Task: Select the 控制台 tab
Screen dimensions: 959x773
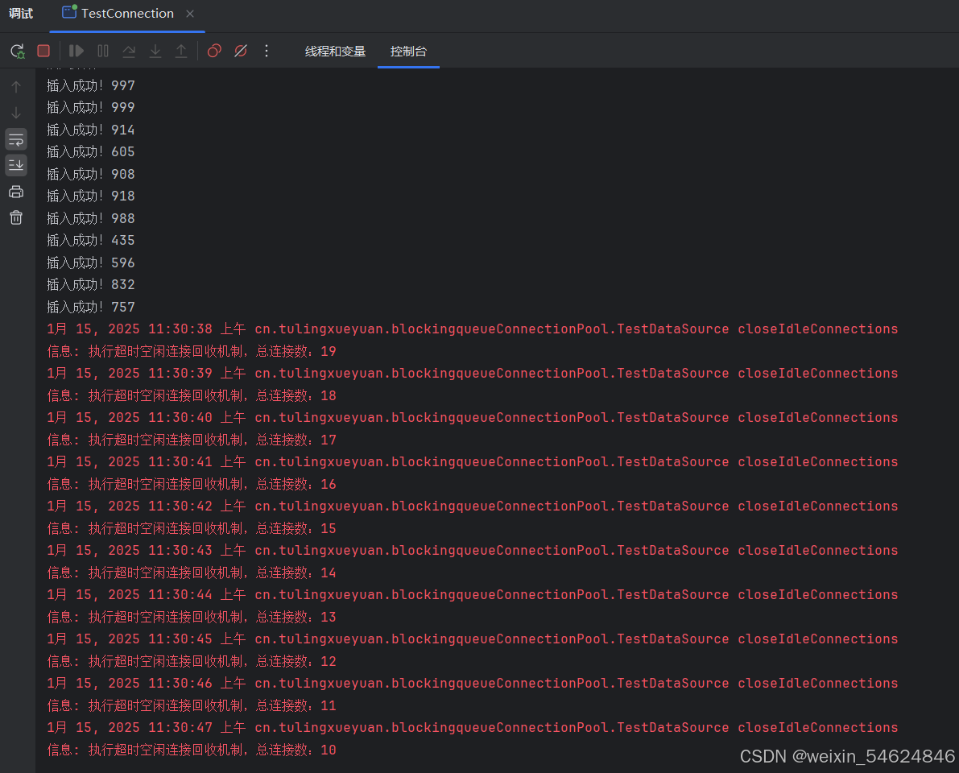Action: [408, 51]
